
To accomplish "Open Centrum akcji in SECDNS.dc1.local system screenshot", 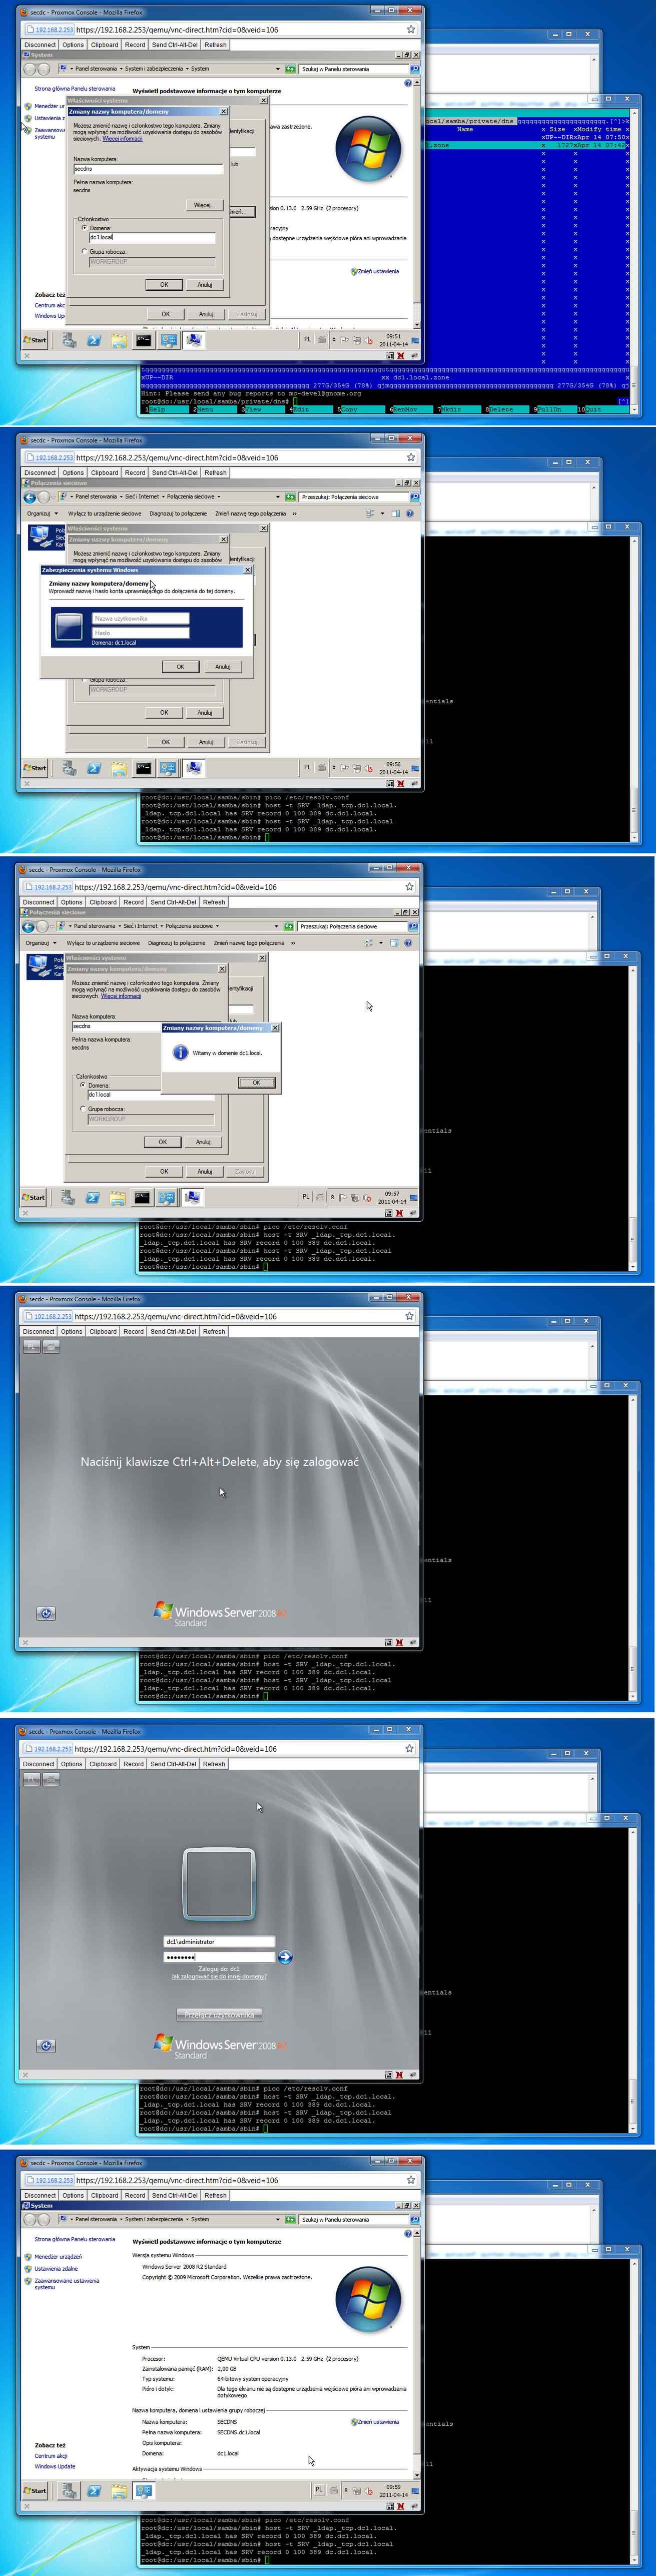I will [51, 2455].
